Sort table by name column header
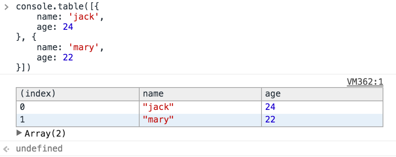Viewport: 396px width, 157px height. click(200, 94)
